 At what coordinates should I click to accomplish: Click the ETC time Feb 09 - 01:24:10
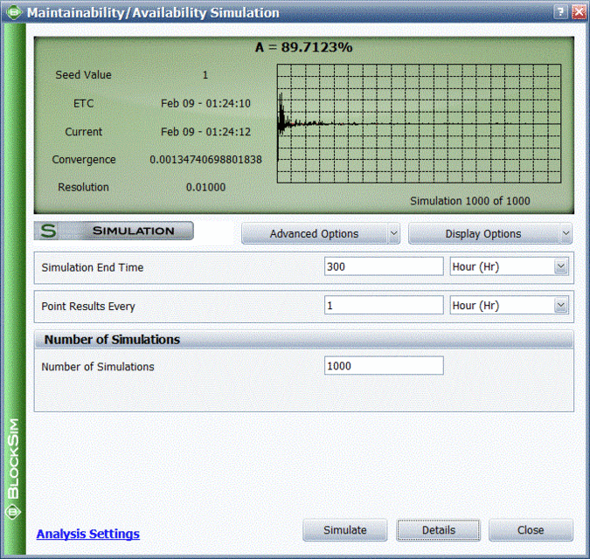pos(205,103)
